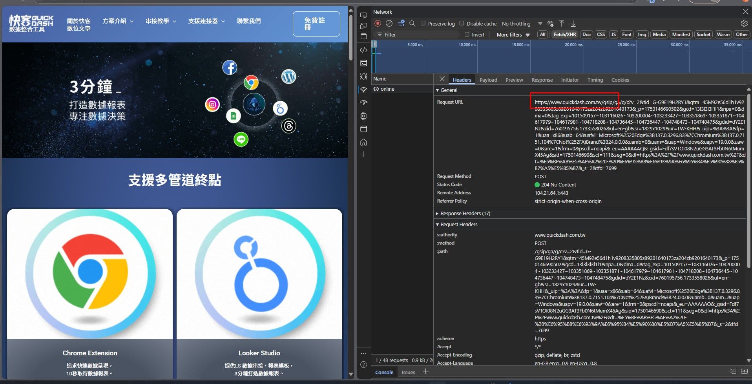Expand the 方案介紹 menu

point(118,21)
